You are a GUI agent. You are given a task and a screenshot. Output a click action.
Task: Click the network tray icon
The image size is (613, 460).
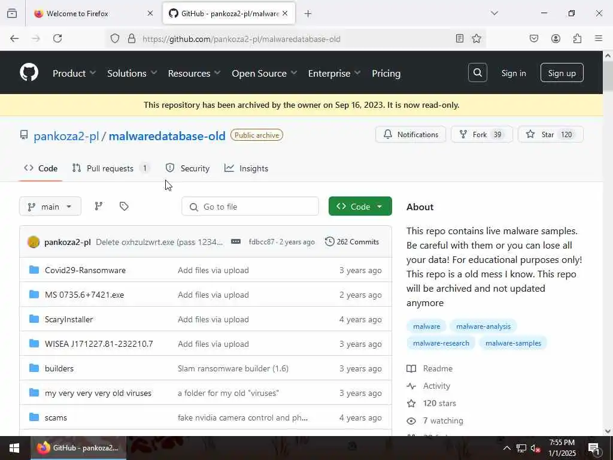521,448
